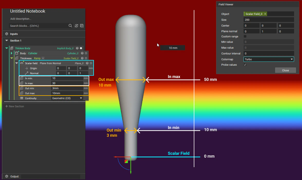Click the Output gear icon

coord(7,176)
